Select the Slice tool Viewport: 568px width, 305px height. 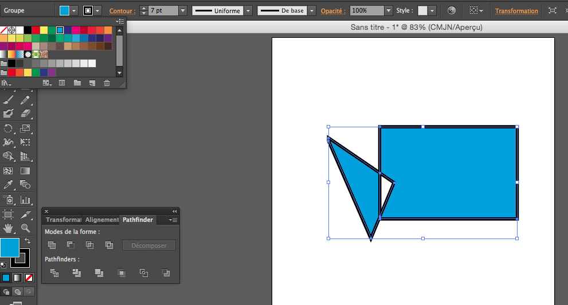[25, 214]
